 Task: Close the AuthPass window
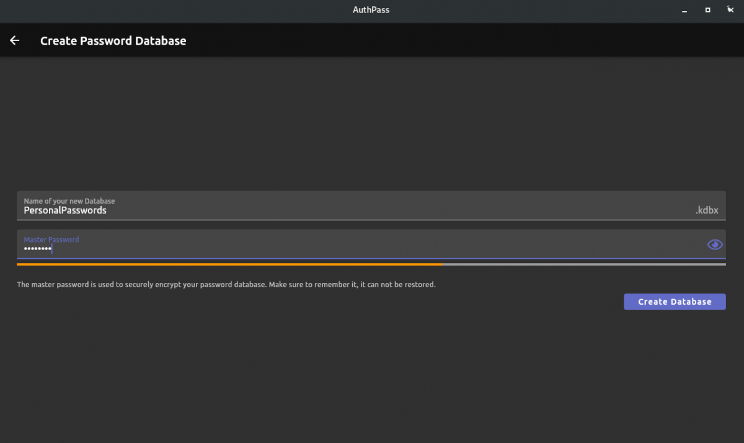731,10
